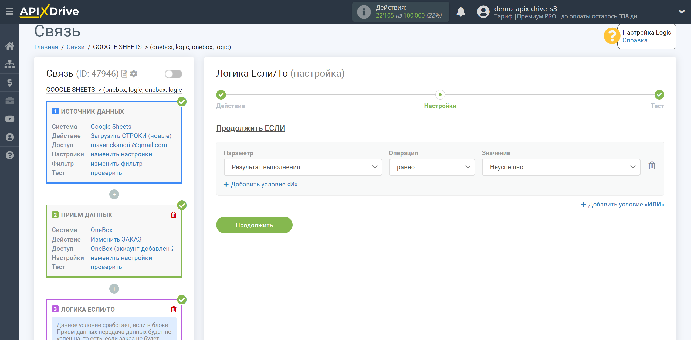Go to Настройки step

(440, 95)
